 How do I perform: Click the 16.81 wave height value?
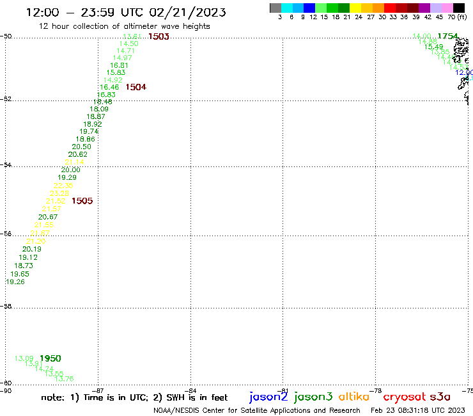click(x=119, y=65)
